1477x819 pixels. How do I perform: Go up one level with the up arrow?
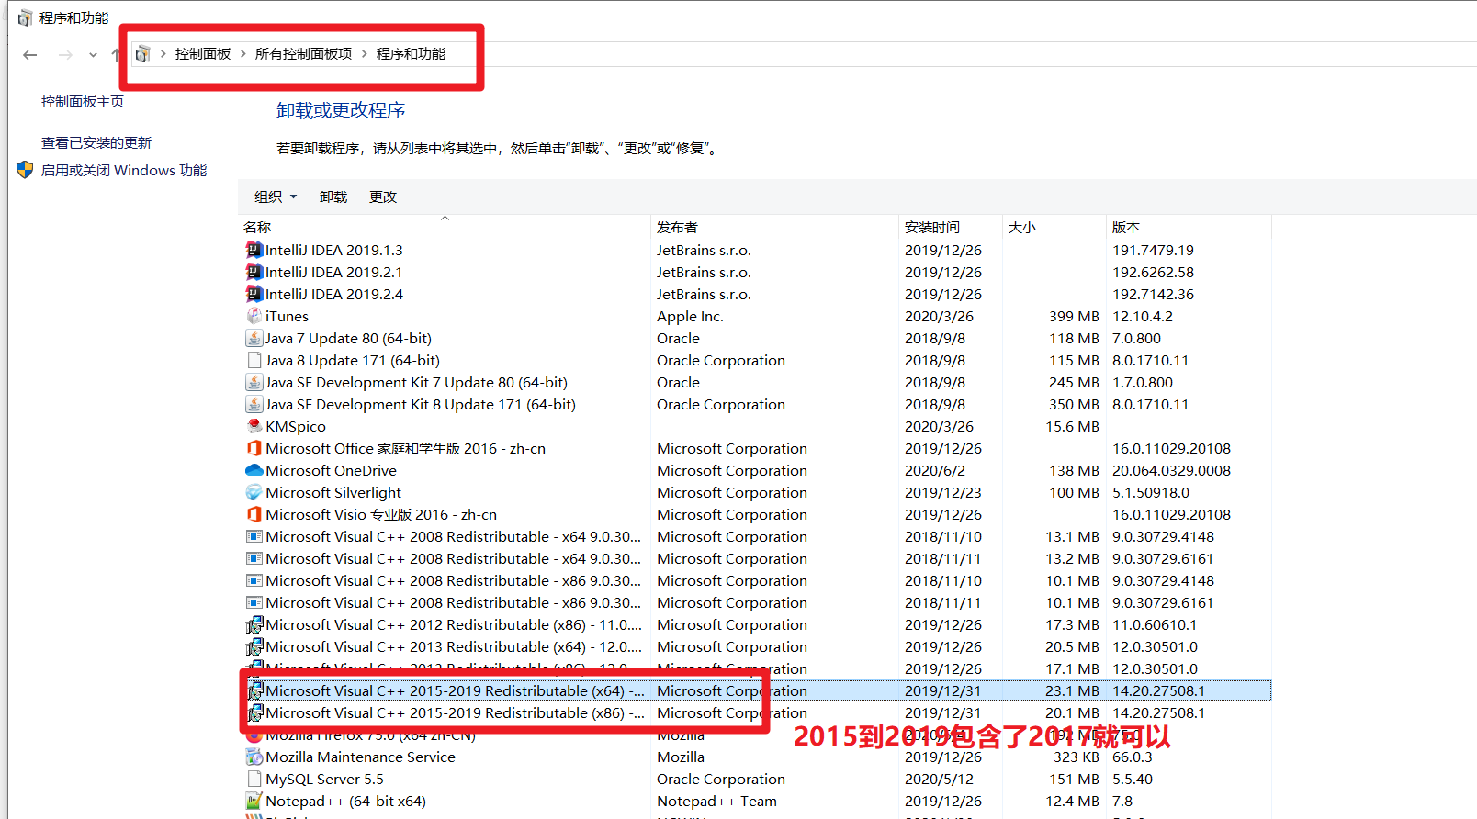(x=116, y=55)
